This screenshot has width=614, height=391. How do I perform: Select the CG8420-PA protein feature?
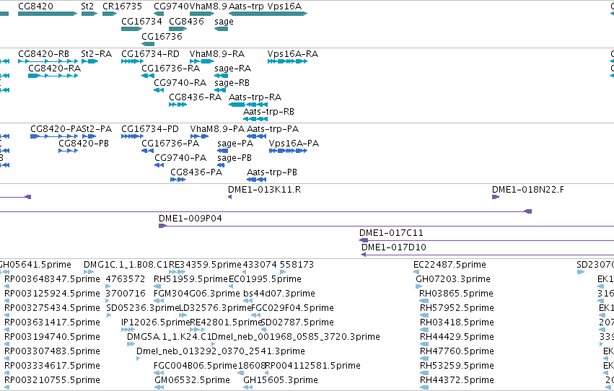(x=54, y=136)
